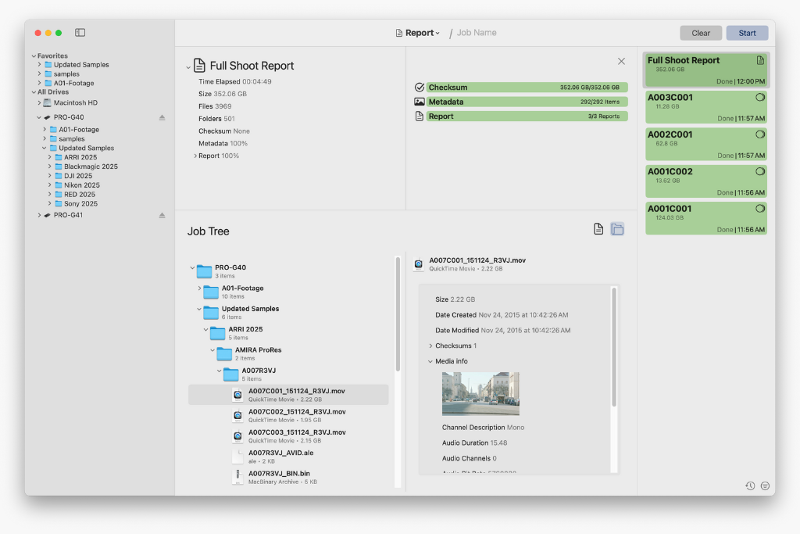Select A007C002_151124_R3VJ.mov in Job Tree
The width and height of the screenshot is (800, 534).
click(297, 415)
